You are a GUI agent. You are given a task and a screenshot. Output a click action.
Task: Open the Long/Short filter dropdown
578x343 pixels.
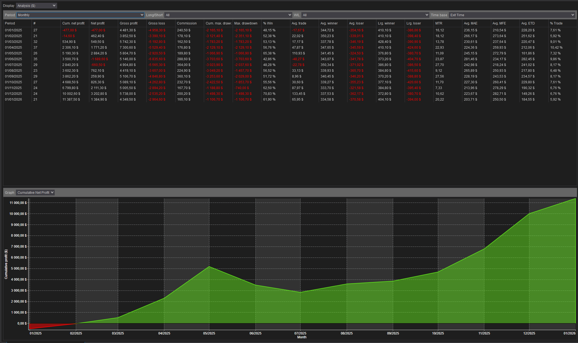(228, 15)
